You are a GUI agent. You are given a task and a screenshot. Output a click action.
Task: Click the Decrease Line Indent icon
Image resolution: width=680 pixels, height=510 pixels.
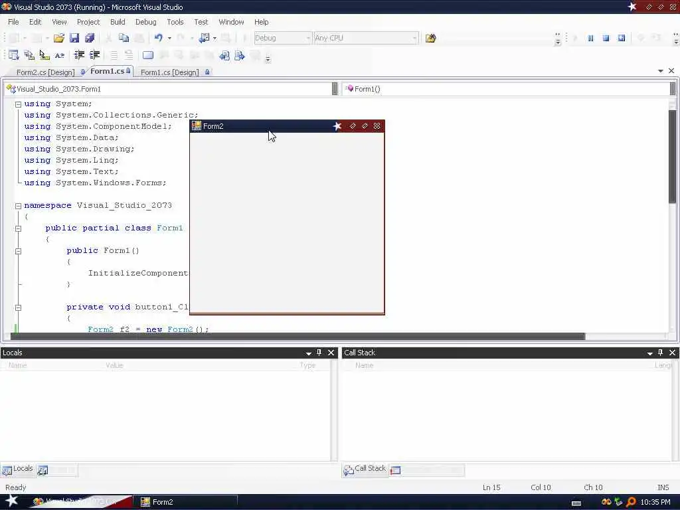(x=80, y=55)
